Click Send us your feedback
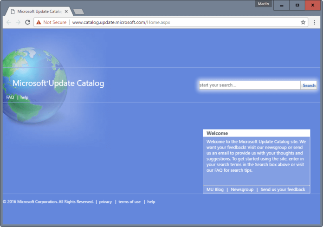323x227 pixels. tap(283, 189)
